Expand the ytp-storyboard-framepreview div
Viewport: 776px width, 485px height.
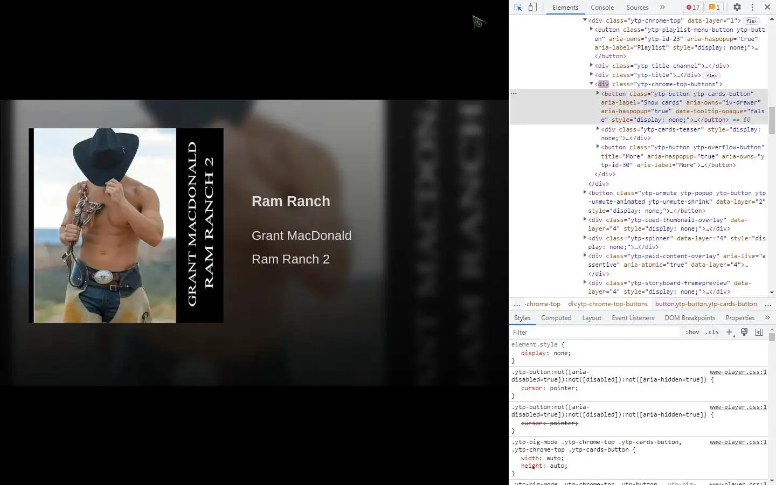coord(585,282)
